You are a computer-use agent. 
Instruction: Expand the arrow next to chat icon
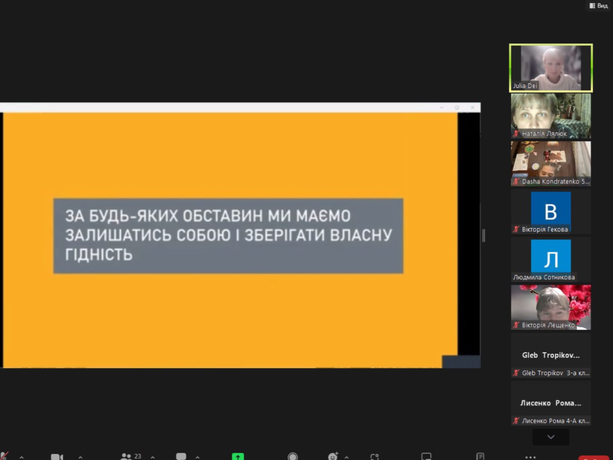click(x=198, y=457)
